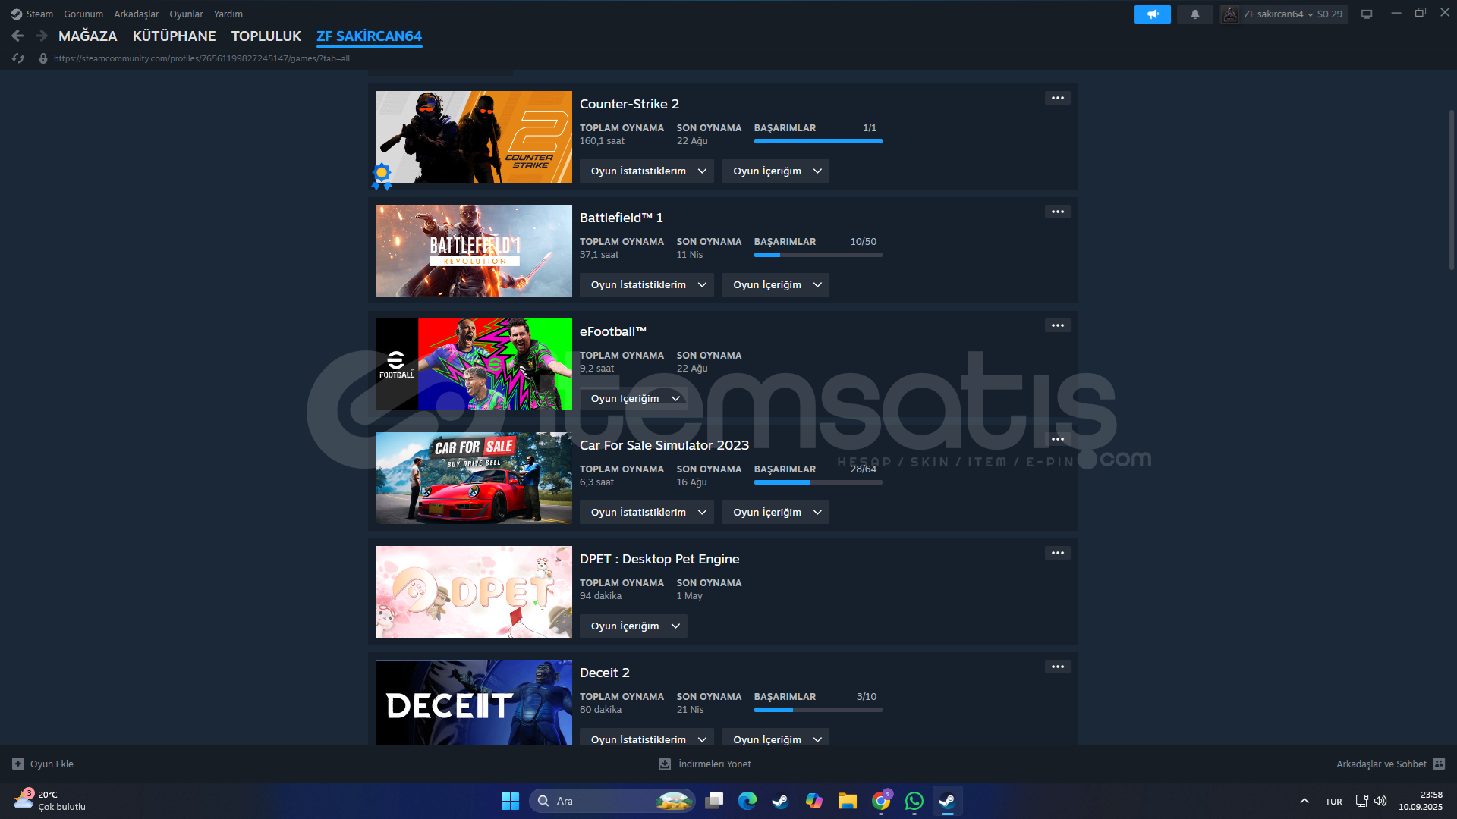Image resolution: width=1457 pixels, height=819 pixels.
Task: Open the Counter-Strike 2 title link
Action: (x=629, y=104)
